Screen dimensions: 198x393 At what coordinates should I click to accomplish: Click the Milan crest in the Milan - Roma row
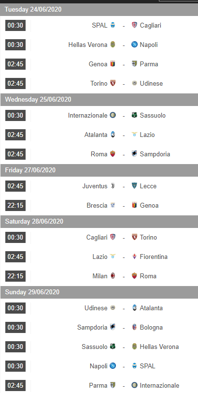point(113,276)
